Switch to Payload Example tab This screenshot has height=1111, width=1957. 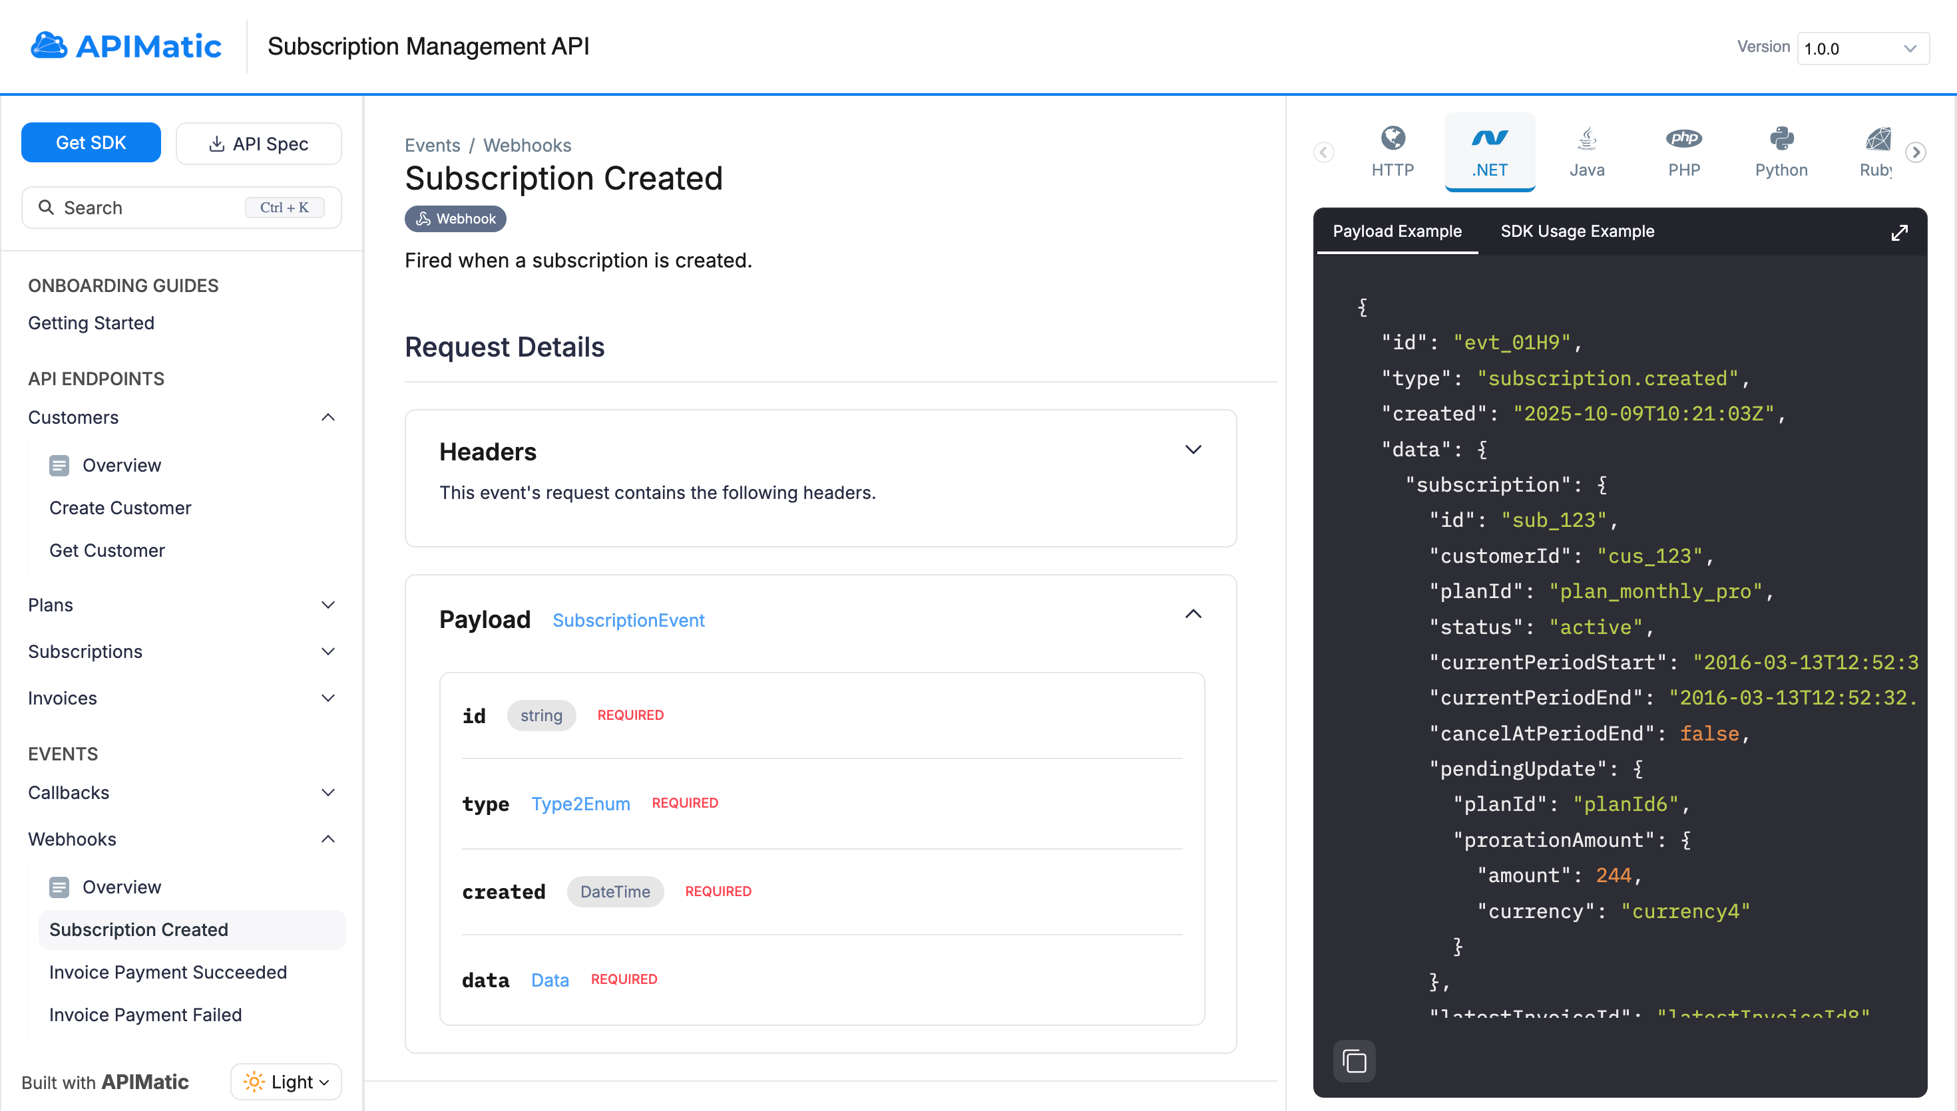tap(1397, 232)
